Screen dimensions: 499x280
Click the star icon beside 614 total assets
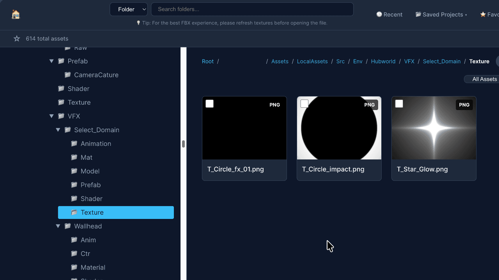pyautogui.click(x=16, y=38)
